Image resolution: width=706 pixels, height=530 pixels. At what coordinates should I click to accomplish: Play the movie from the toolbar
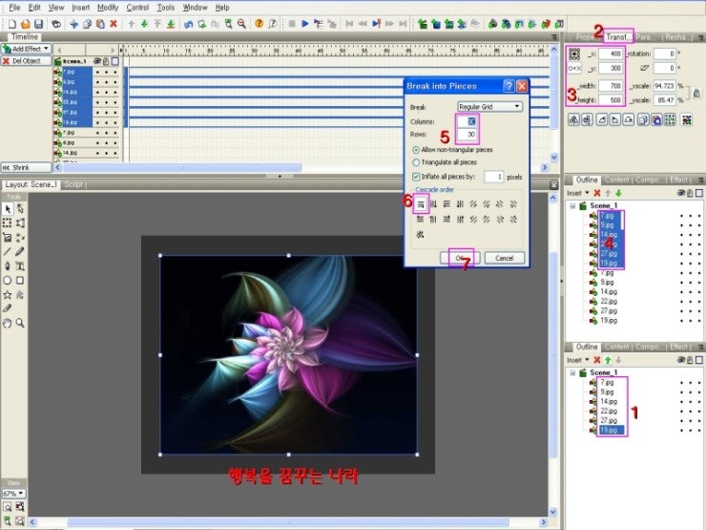(305, 24)
